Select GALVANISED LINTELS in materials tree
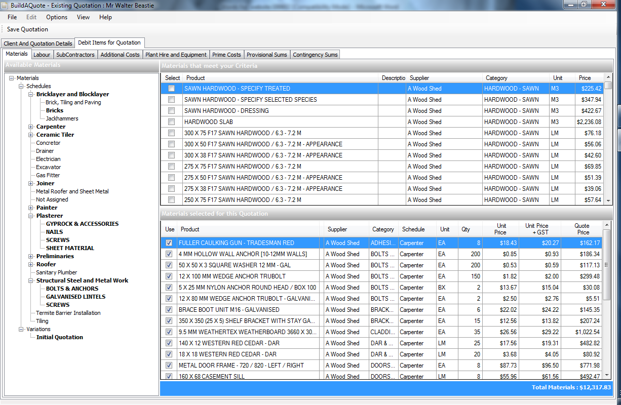Viewport: 621px width, 405px height. point(75,297)
